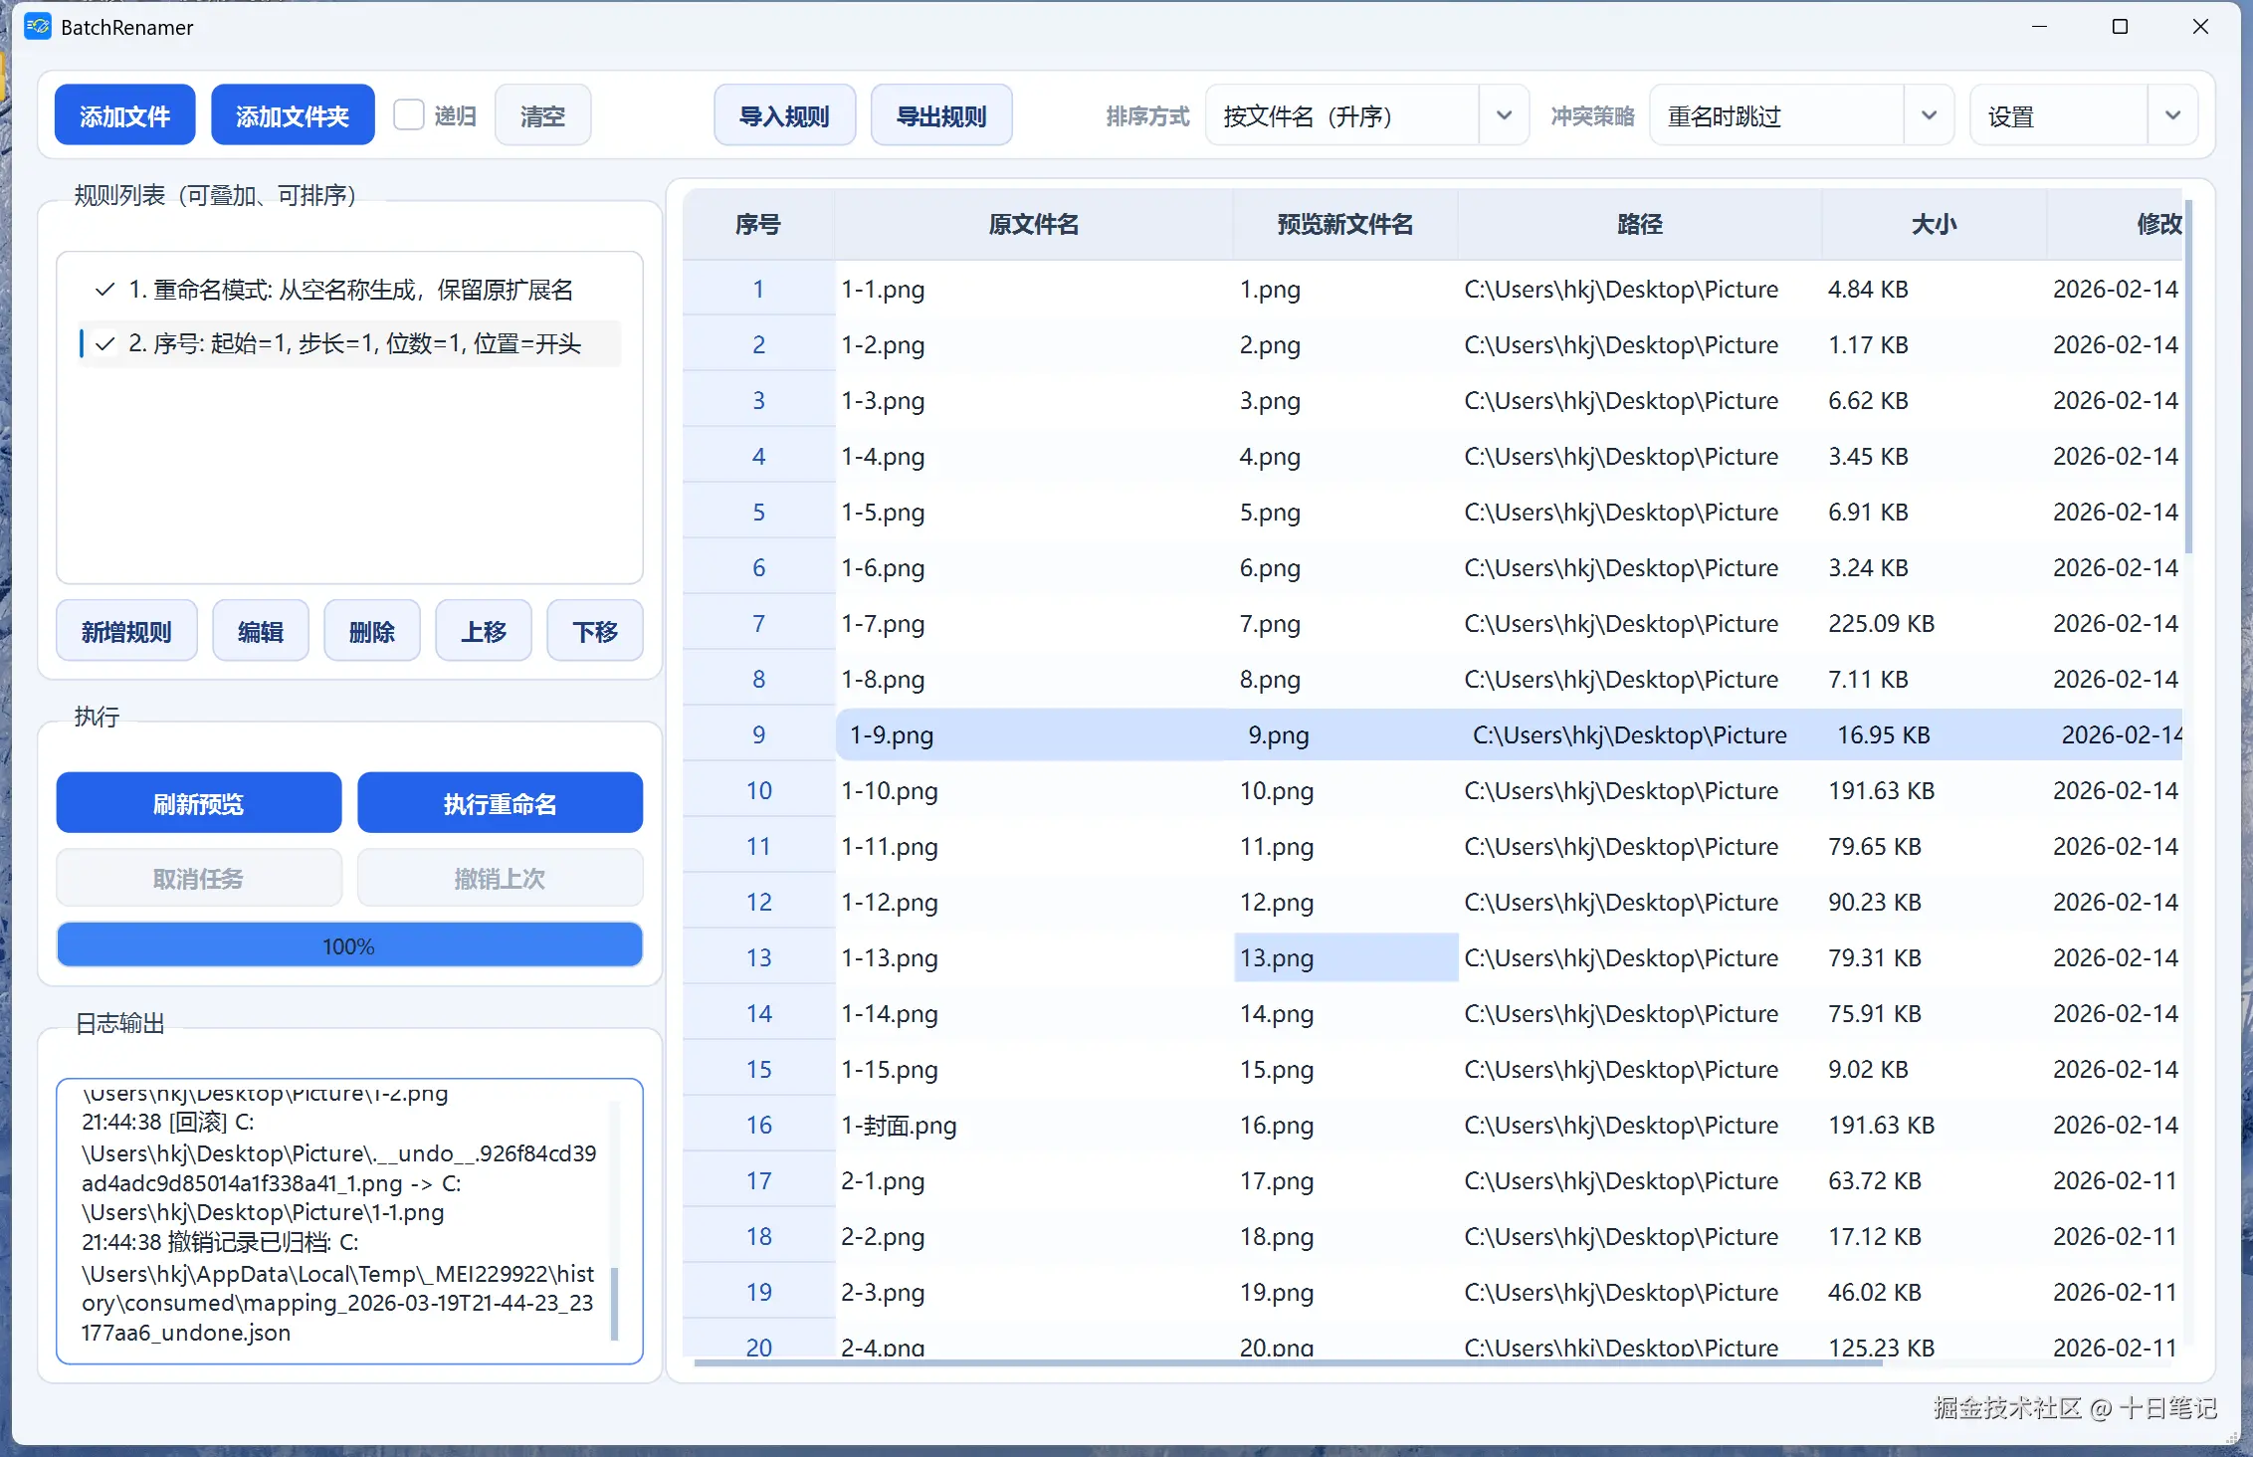Click the 导出规则 export rules button
The image size is (2253, 1457).
[x=941, y=115]
